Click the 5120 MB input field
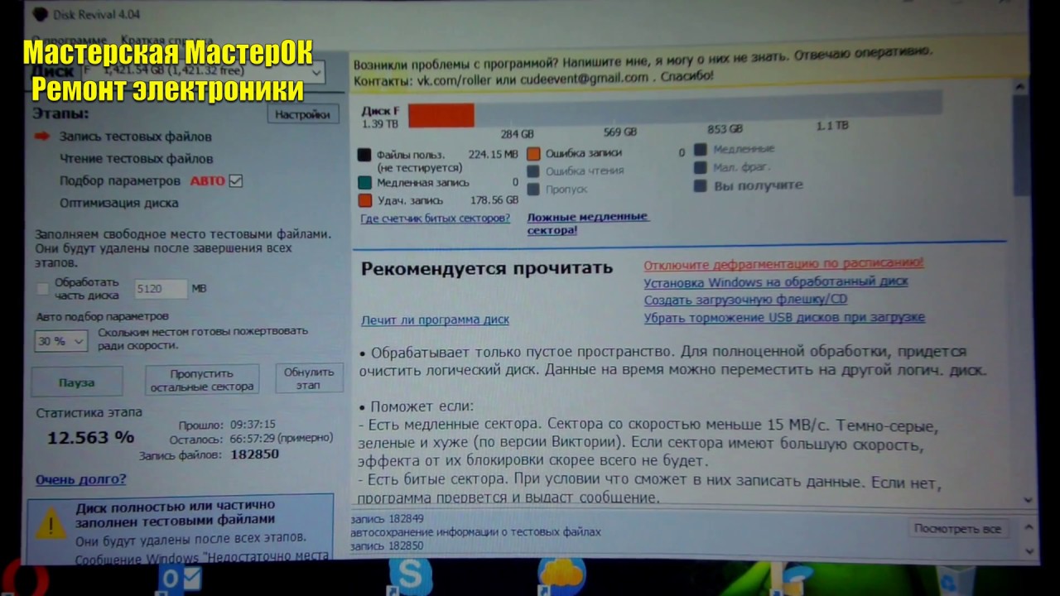The image size is (1060, 596). coord(161,289)
